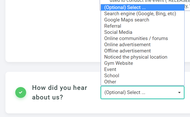Click the green checkmark circle icon
190x117 pixels.
[21, 92]
